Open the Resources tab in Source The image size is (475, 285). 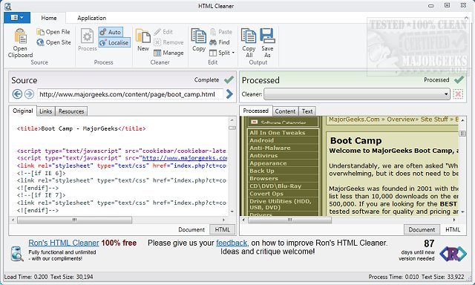pyautogui.click(x=71, y=111)
